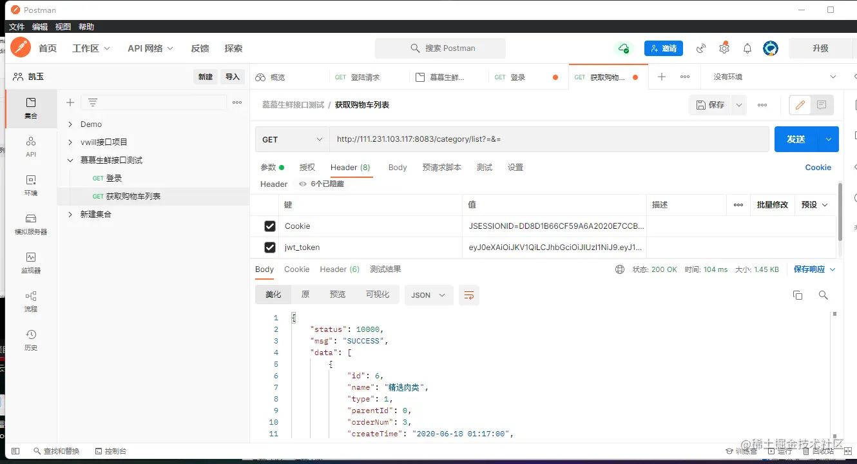The height and width of the screenshot is (464, 857).
Task: Open the 没有环境 environment dropdown
Action: (x=775, y=77)
